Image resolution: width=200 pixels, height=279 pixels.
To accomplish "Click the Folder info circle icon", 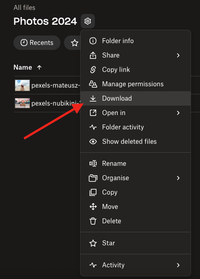I will (x=93, y=41).
